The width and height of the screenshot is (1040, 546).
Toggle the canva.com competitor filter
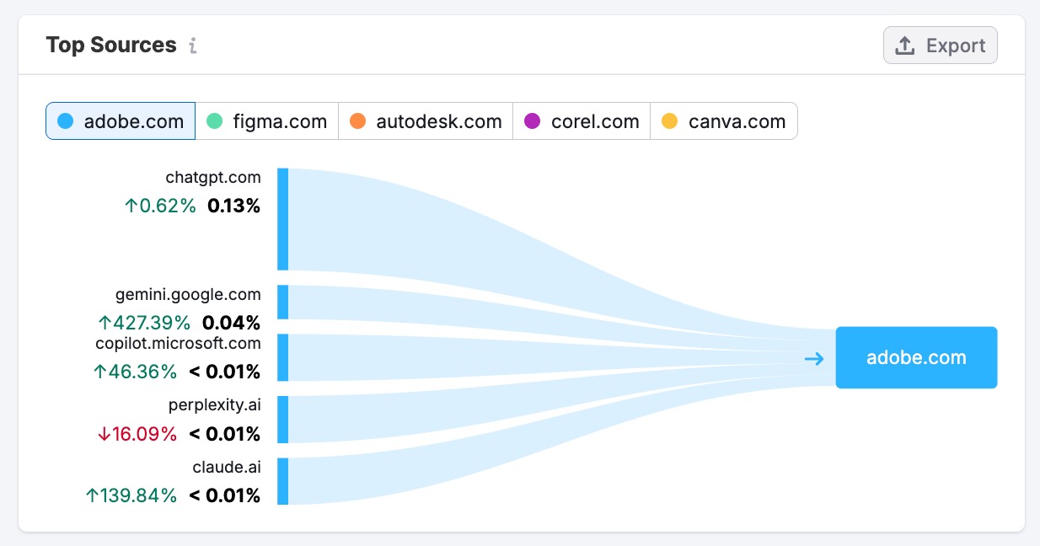click(723, 120)
